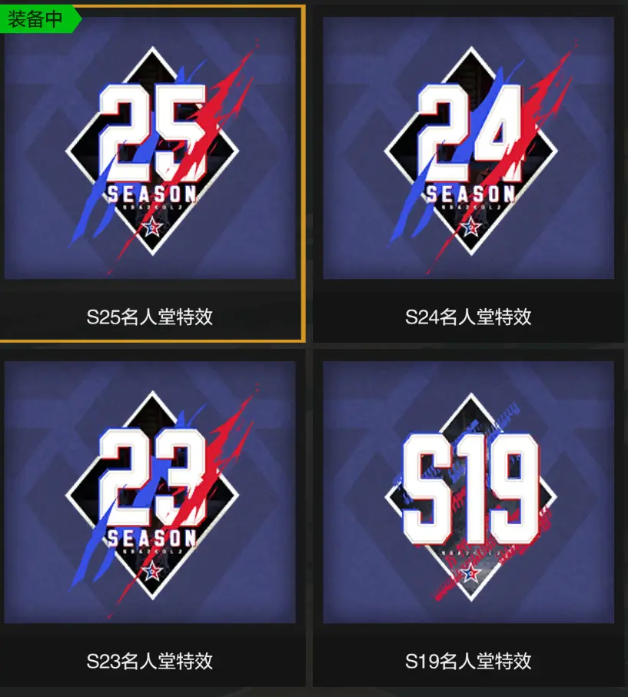Click the SEASON text under number 25
This screenshot has height=697, width=628.
[x=152, y=194]
